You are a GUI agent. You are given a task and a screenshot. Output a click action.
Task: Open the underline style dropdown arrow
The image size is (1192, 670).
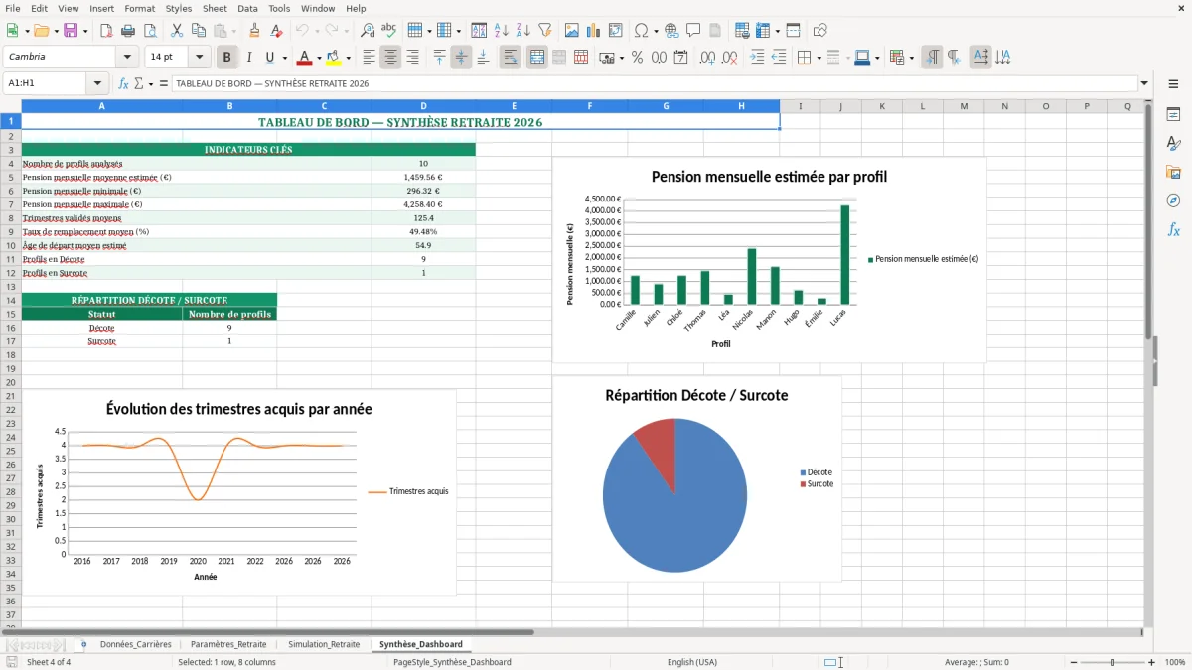click(x=284, y=58)
